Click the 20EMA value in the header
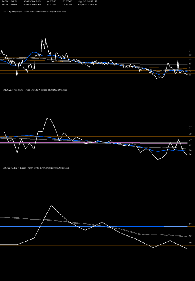The height and width of the screenshot is (281, 195). (x=9, y=2)
